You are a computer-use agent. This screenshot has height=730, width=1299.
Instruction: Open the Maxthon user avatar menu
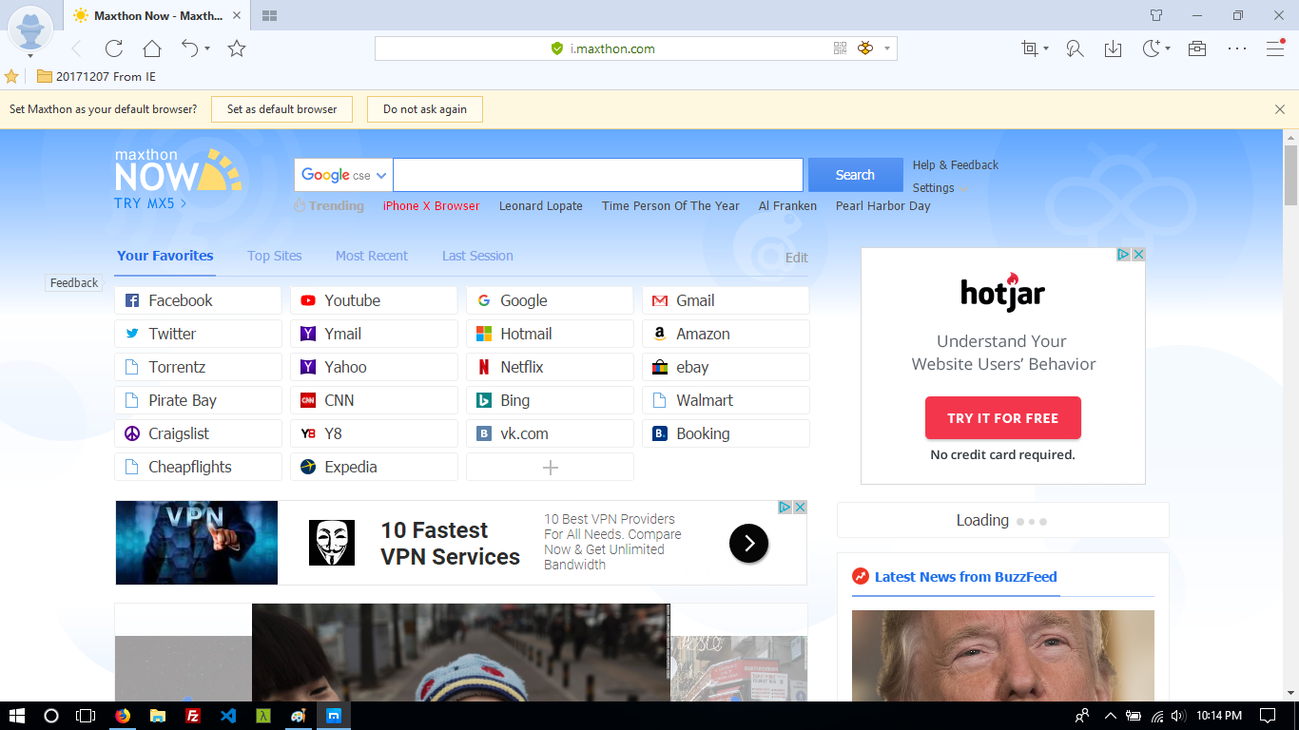click(x=30, y=30)
